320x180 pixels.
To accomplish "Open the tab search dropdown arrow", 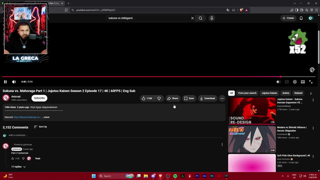I will click(x=295, y=3).
